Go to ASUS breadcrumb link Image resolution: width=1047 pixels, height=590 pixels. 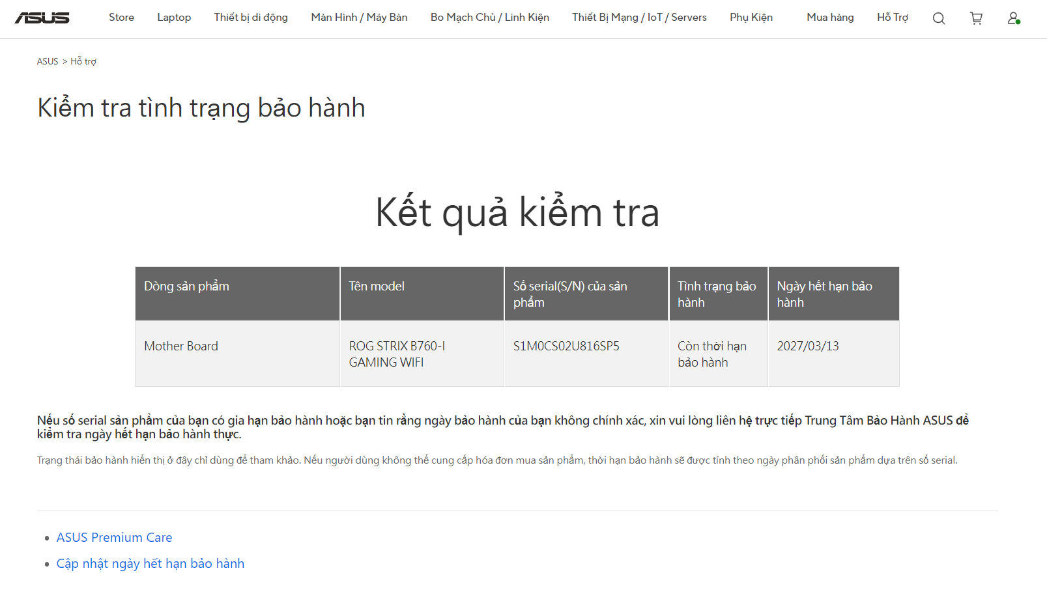pos(48,61)
